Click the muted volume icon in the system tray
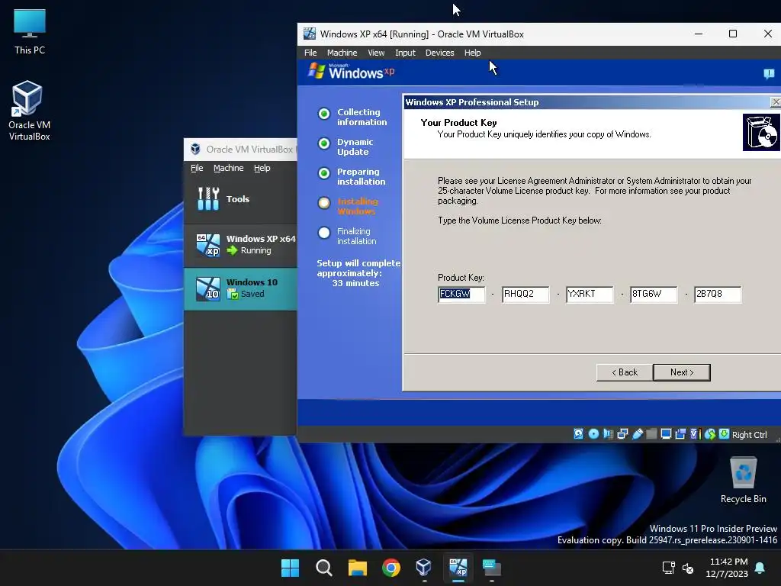 [688, 568]
